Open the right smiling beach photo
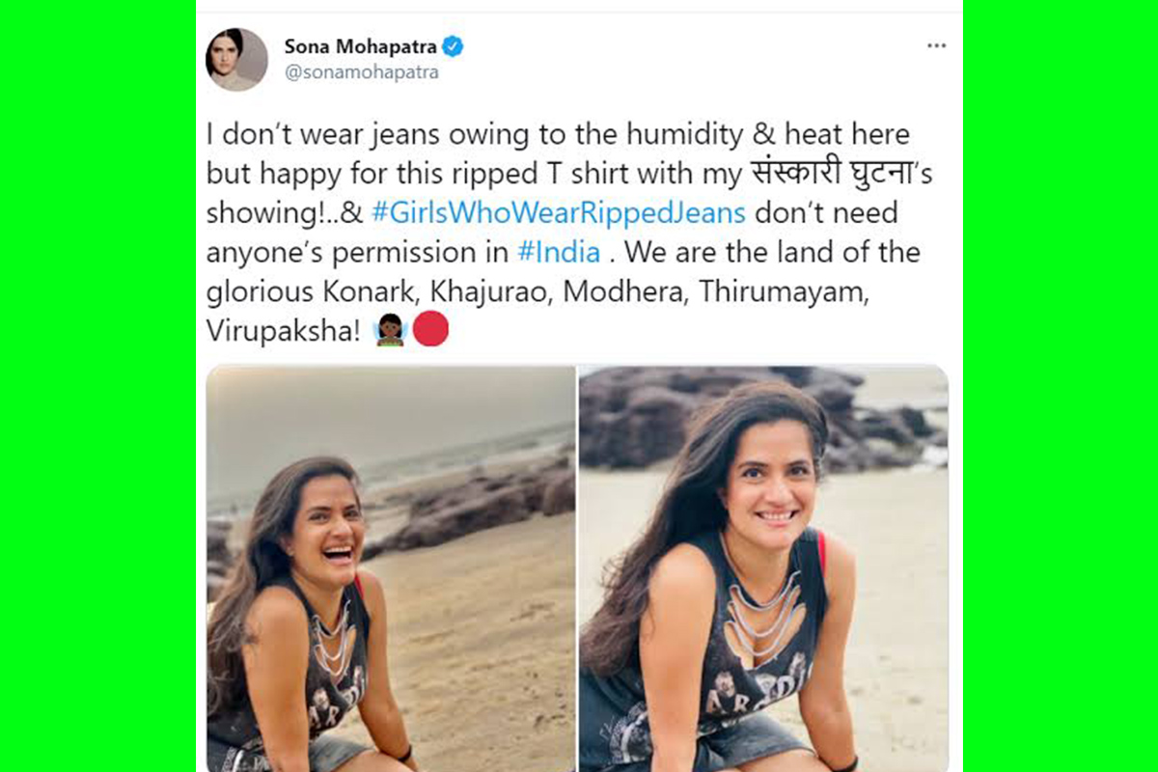The width and height of the screenshot is (1158, 772). tap(763, 568)
